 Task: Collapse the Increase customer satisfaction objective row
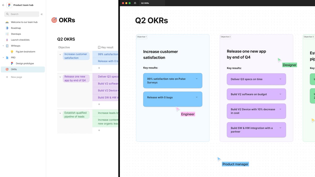pyautogui.click(x=60, y=55)
